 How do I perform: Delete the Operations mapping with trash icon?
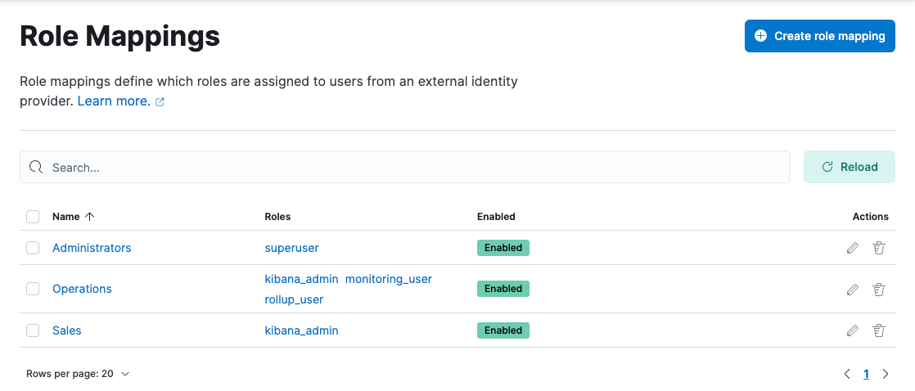[879, 289]
